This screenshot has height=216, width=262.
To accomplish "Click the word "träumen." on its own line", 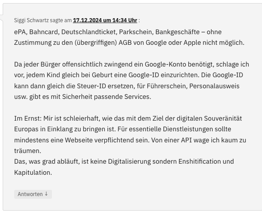I will [28, 151].
